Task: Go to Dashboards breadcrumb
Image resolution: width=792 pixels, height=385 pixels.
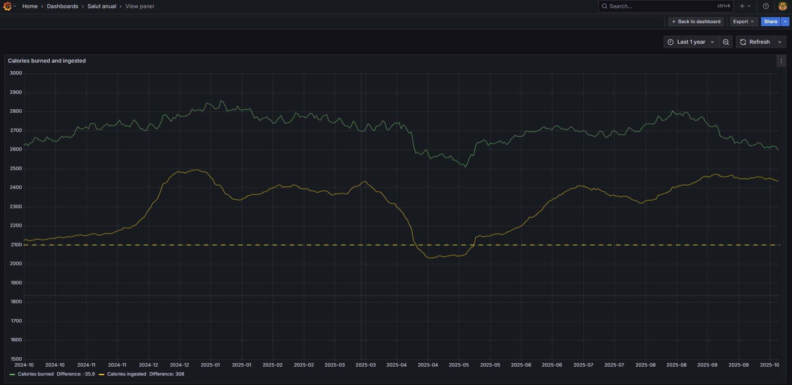Action: [63, 6]
